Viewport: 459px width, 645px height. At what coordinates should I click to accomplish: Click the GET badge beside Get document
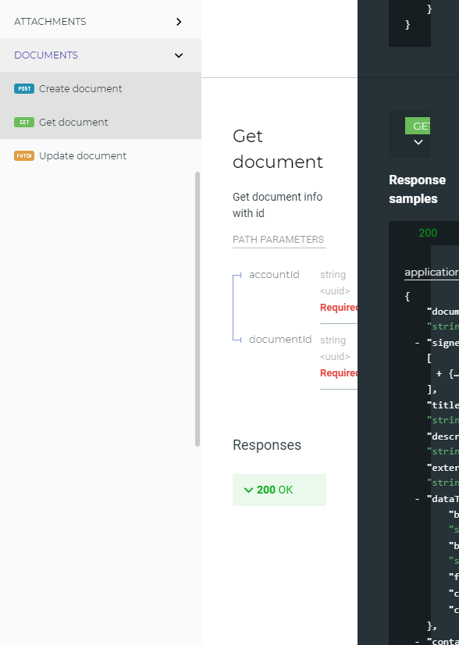(x=24, y=122)
